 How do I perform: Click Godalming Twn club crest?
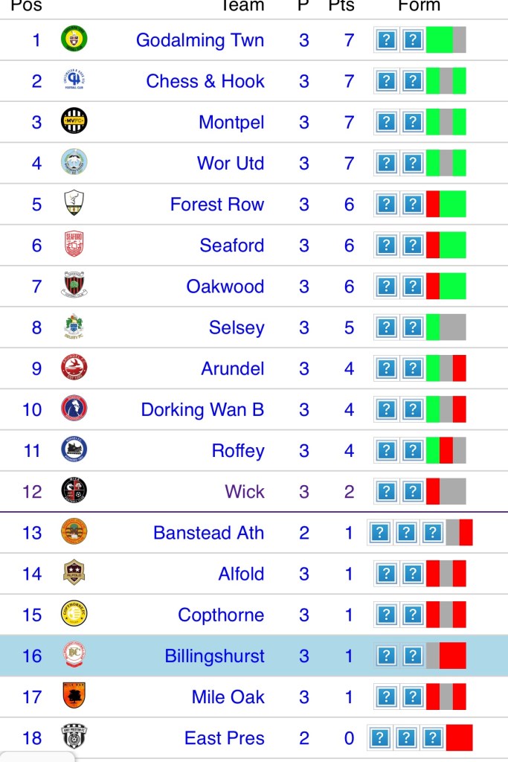click(74, 39)
